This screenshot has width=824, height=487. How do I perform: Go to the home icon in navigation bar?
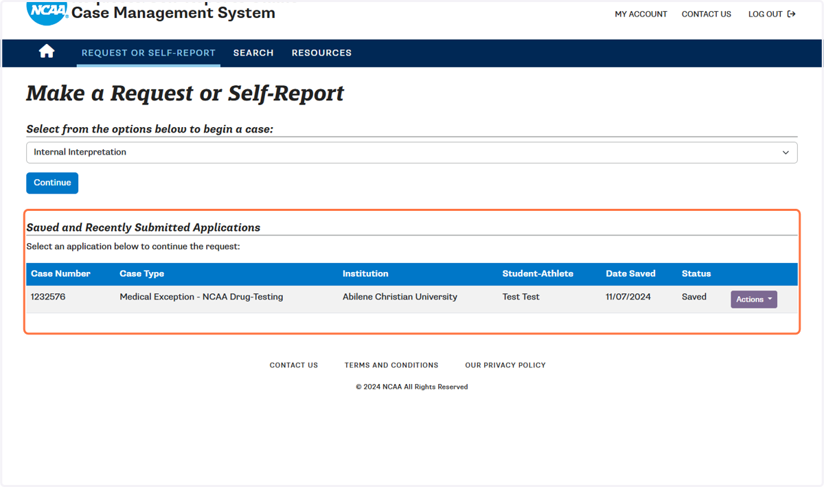click(x=47, y=52)
